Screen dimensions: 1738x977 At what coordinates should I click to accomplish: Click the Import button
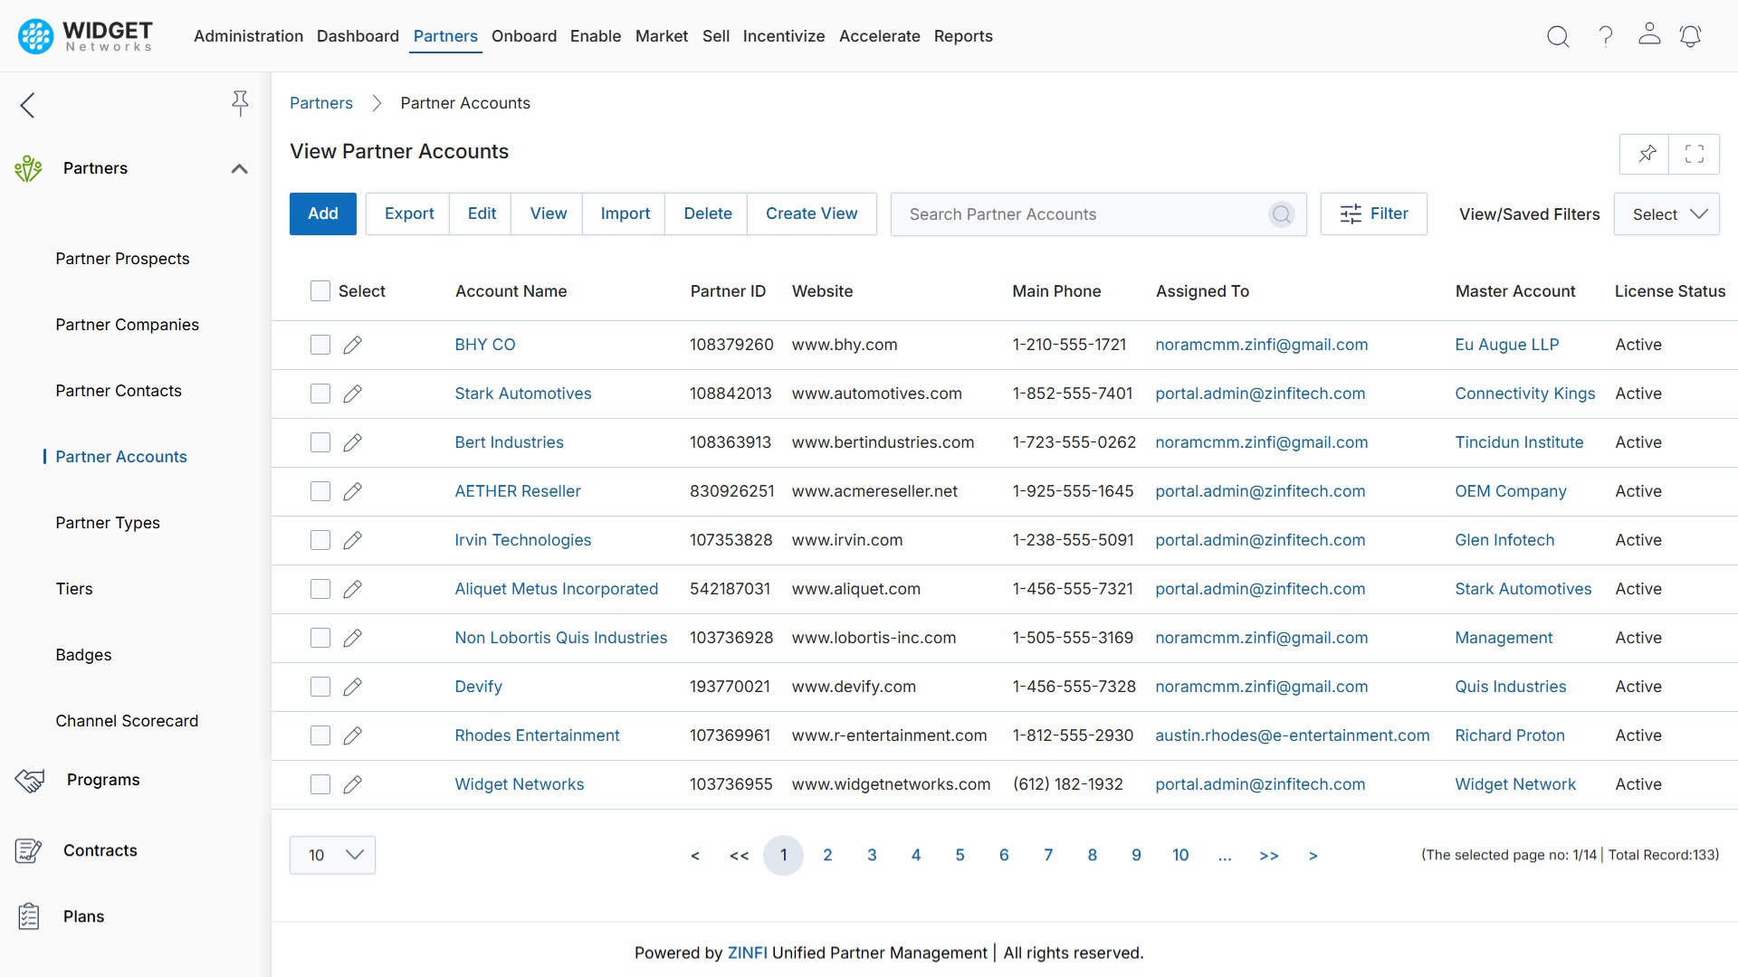625,213
